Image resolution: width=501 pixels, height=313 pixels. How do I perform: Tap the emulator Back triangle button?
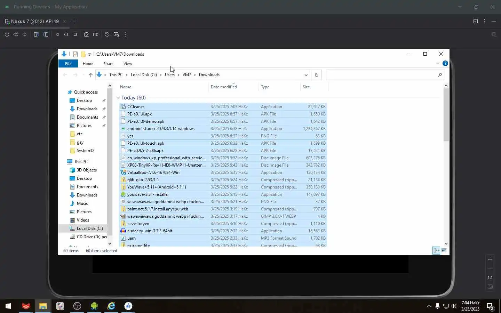[x=57, y=34]
